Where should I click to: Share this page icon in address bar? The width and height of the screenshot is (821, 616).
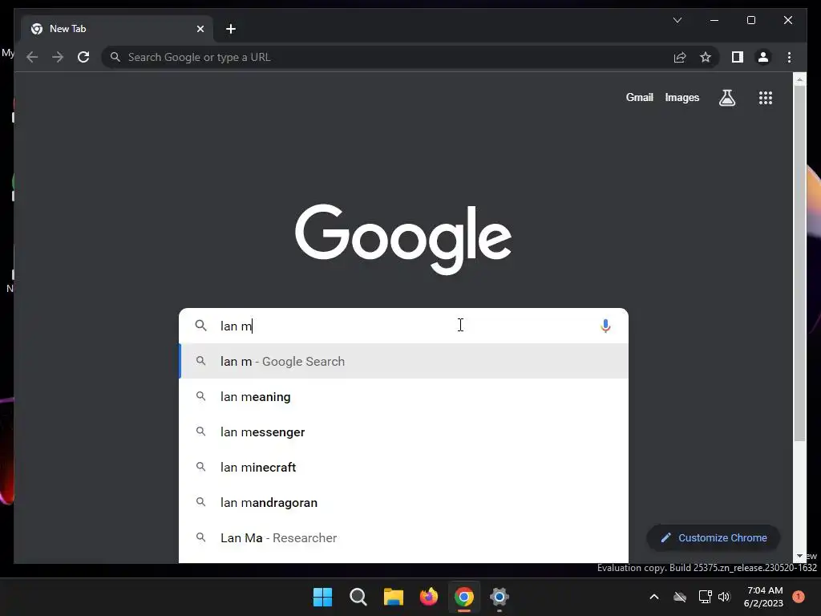[x=680, y=57]
